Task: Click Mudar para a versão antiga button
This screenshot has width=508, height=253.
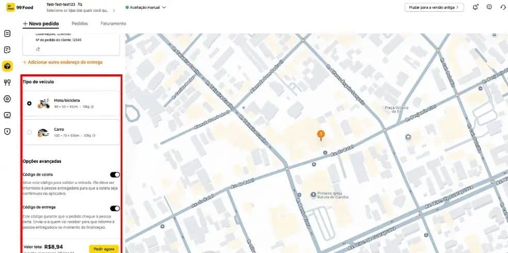Action: pos(434,7)
